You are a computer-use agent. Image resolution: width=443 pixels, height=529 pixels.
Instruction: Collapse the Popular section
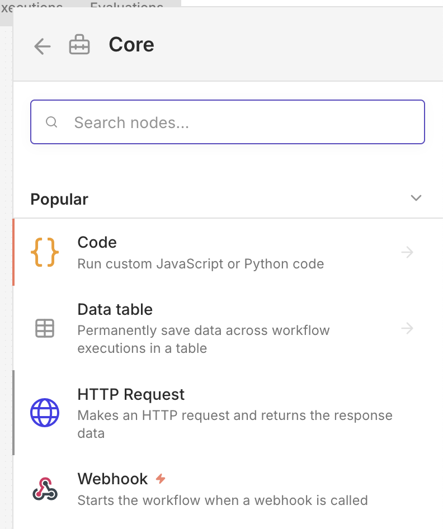[416, 198]
